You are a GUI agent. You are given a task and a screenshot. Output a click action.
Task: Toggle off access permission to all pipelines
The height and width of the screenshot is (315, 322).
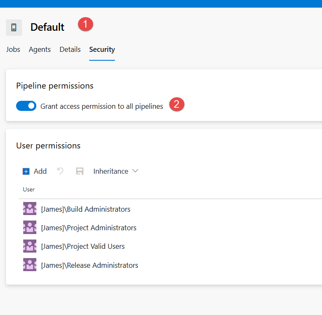pos(26,106)
